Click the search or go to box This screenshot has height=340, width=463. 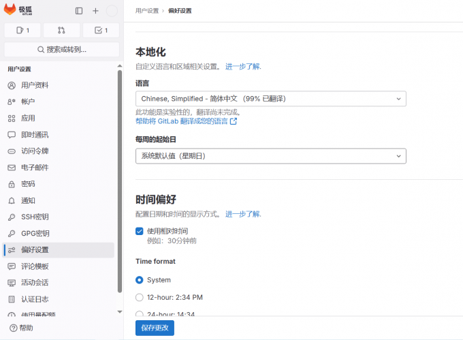tap(62, 49)
